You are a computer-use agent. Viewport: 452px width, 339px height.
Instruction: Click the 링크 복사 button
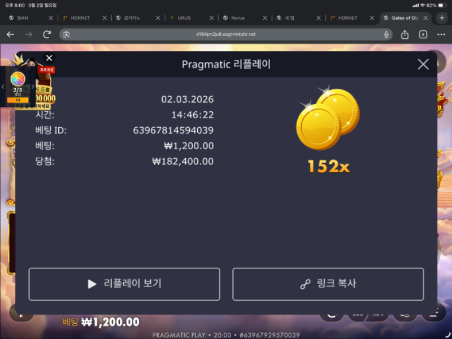328,284
